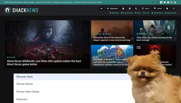
Task: Click the score 6 badge on Chop Chop review
Action: pos(169,28)
